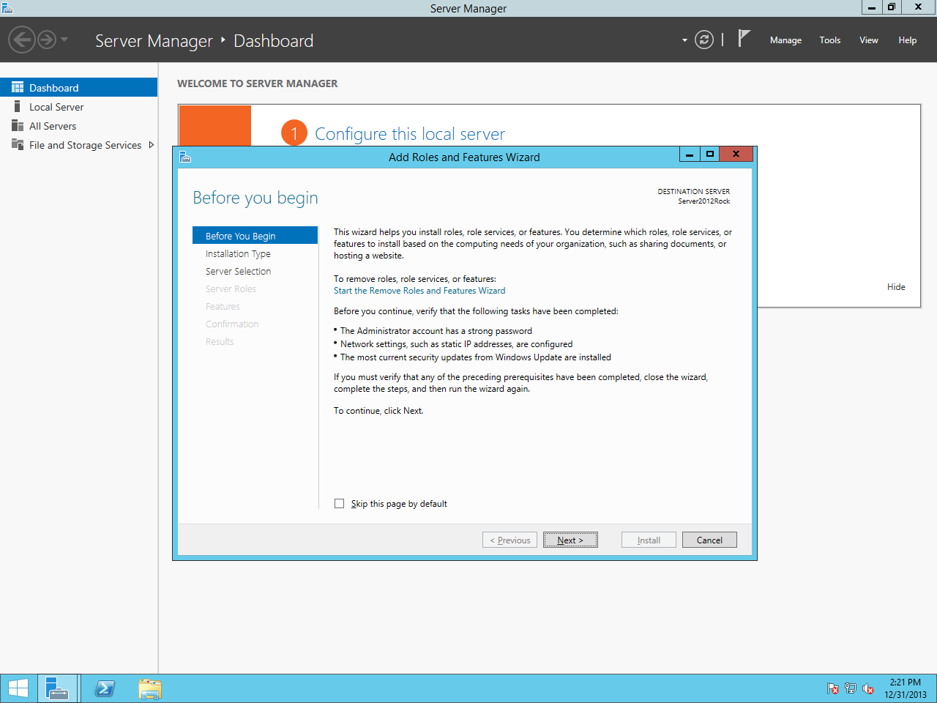
Task: Open the small dropdown arrow beside Refresh
Action: coord(684,40)
